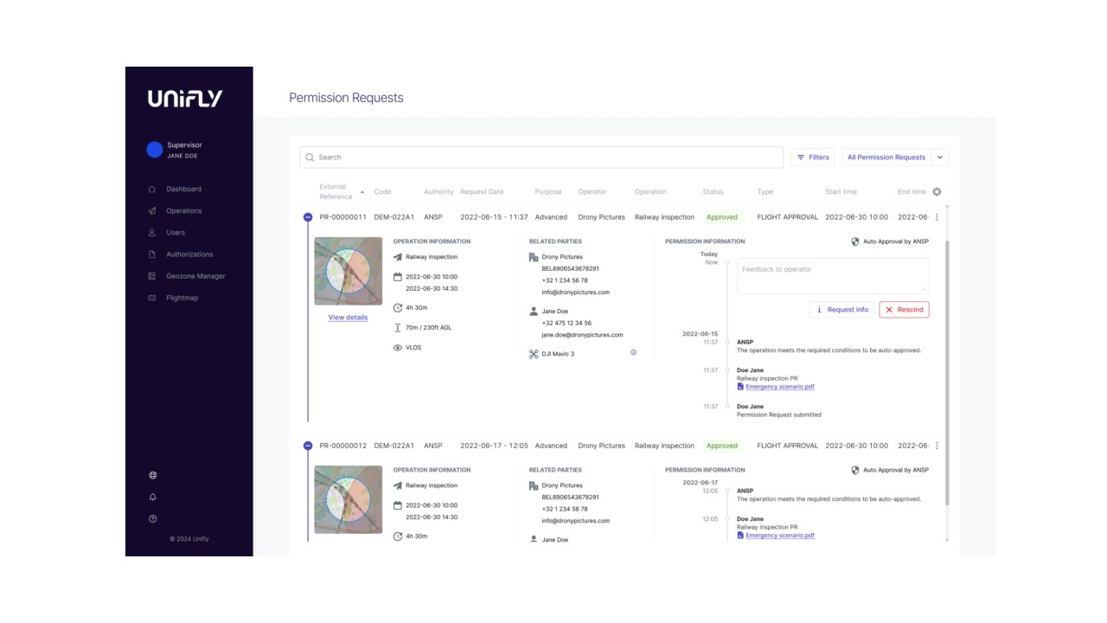
Task: Open the Filters button
Action: [813, 157]
